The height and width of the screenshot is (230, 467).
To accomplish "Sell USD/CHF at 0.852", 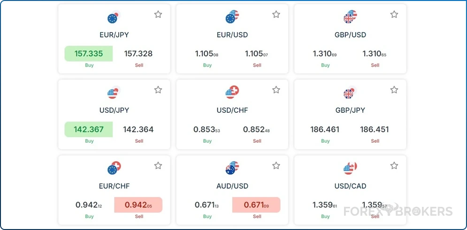I will (x=256, y=129).
